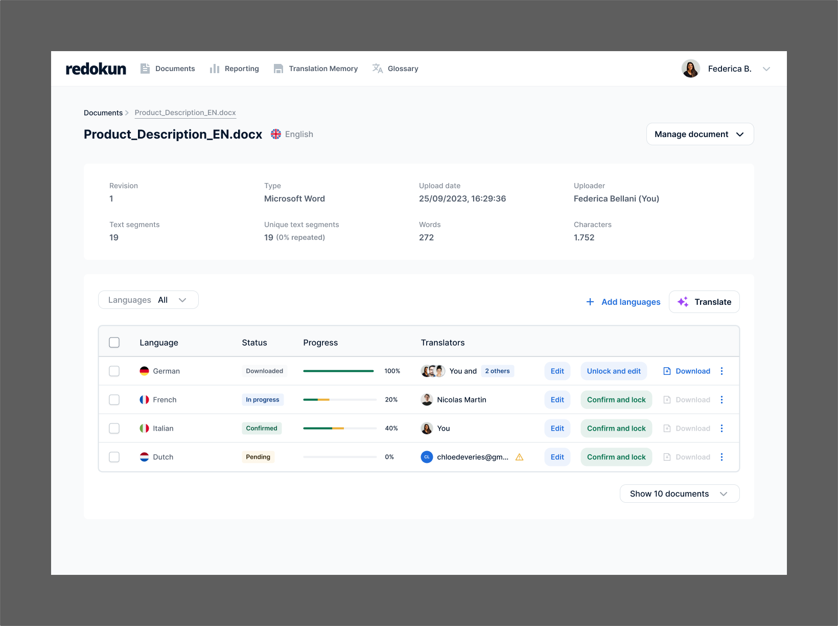Expand the user menu chevron beside Federica B.
Screen dimensions: 838x626
766,69
